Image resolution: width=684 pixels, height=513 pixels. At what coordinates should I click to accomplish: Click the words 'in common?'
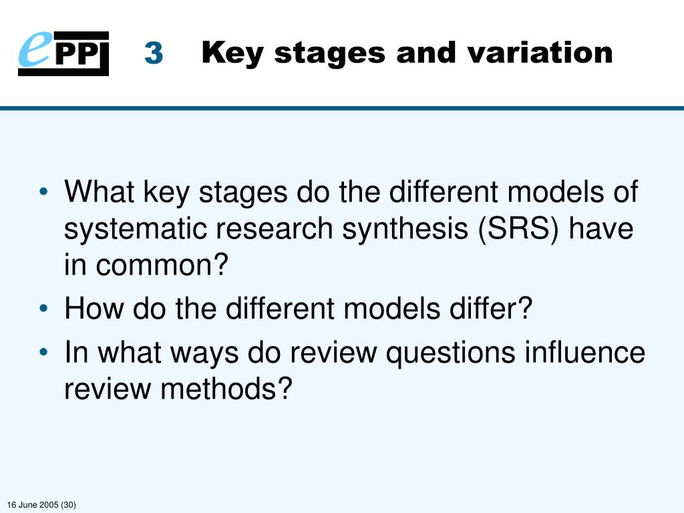point(146,265)
